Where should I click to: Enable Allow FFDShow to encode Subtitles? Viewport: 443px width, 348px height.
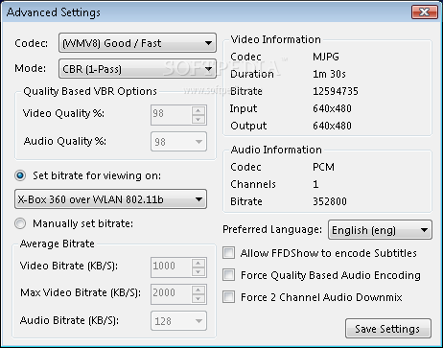(229, 253)
